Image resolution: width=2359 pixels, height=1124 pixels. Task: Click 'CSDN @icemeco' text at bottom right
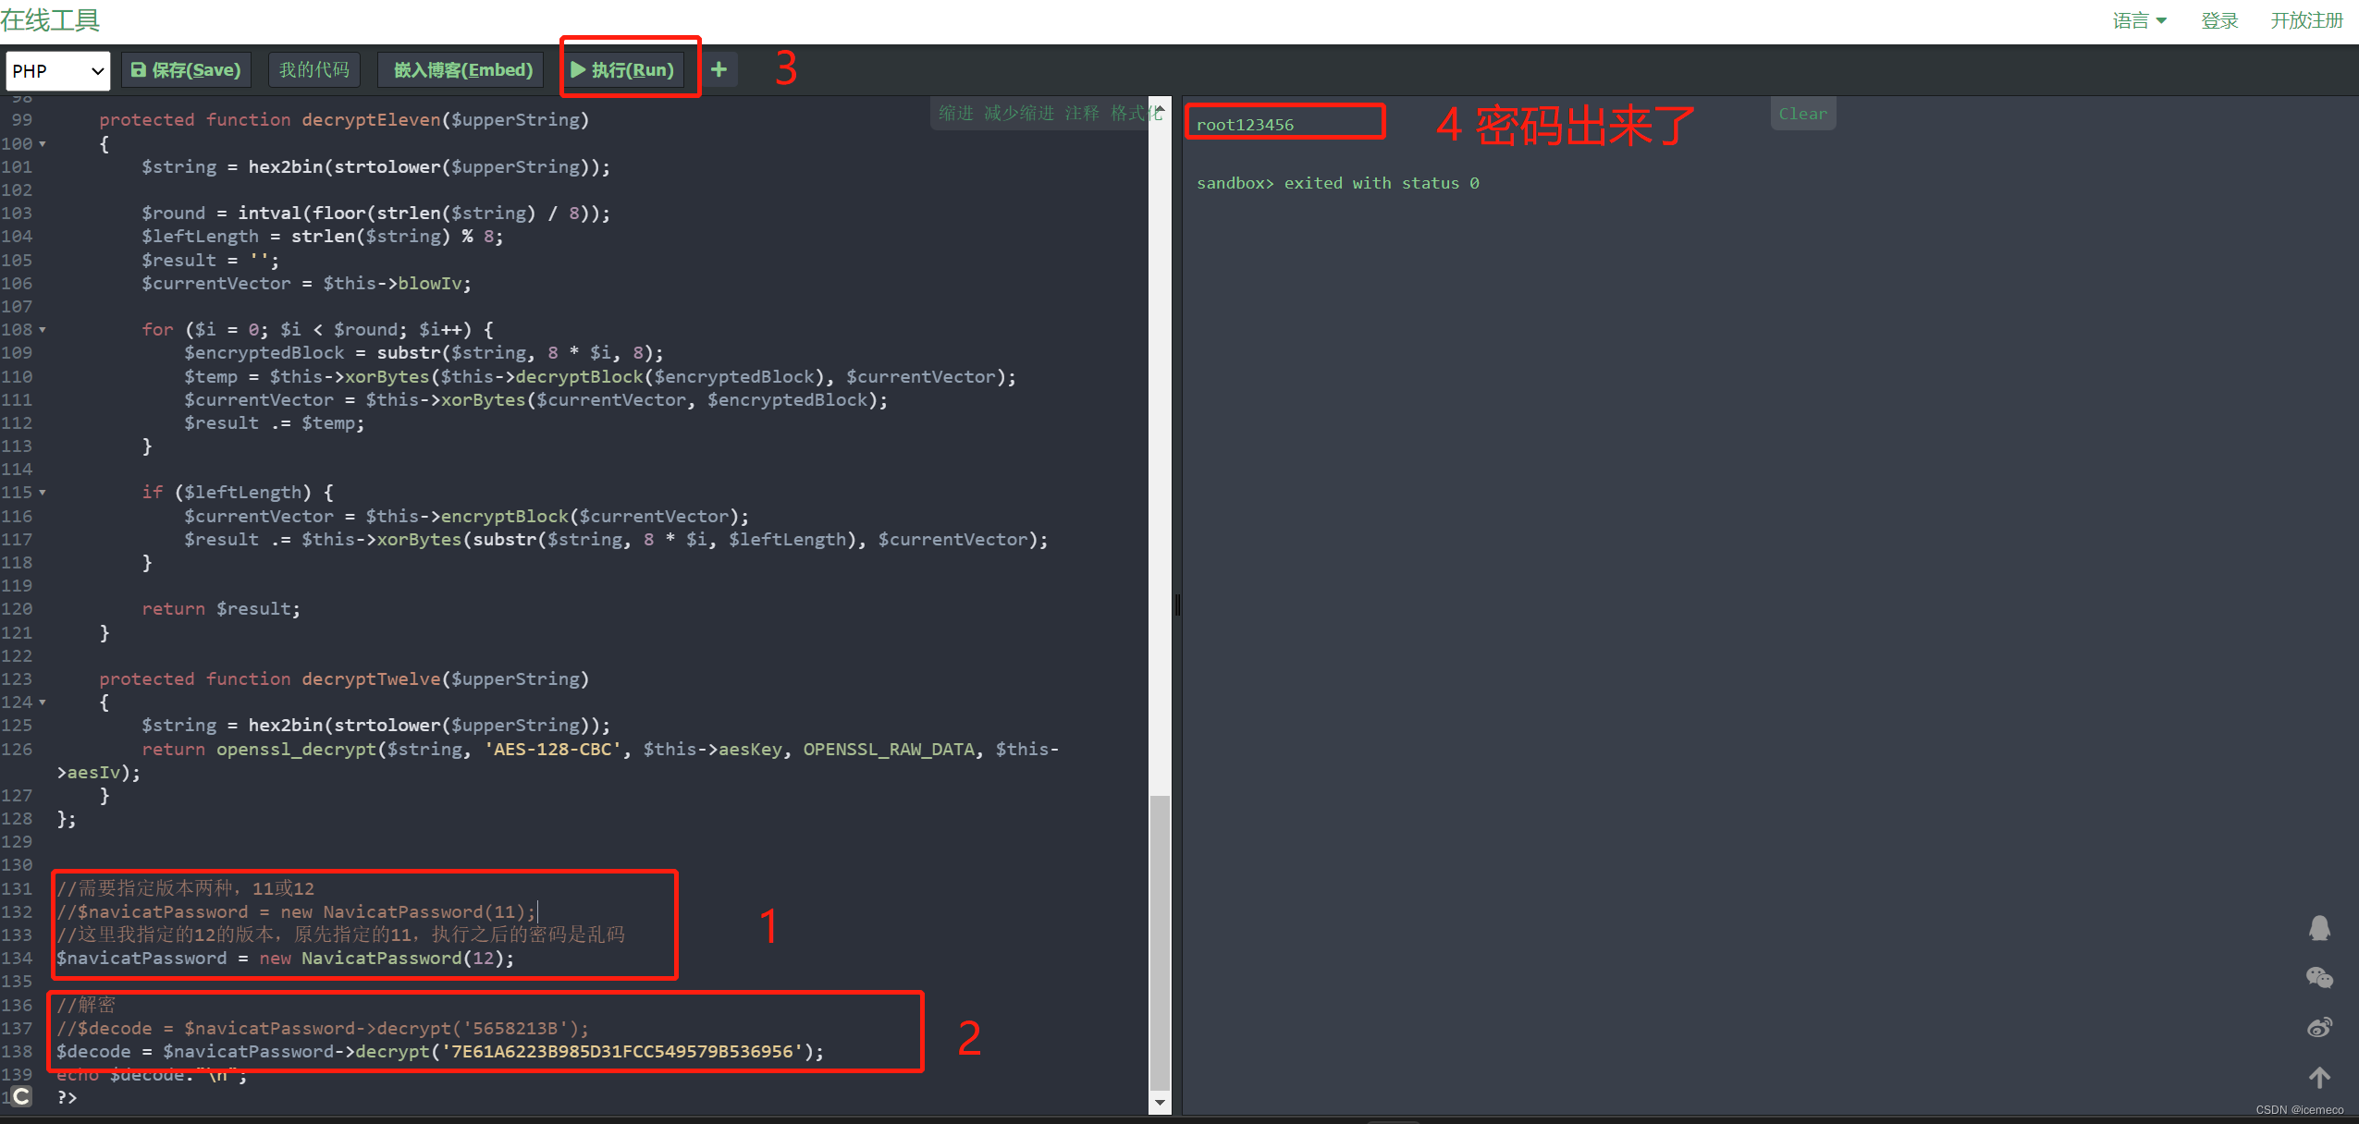[x=2299, y=1110]
